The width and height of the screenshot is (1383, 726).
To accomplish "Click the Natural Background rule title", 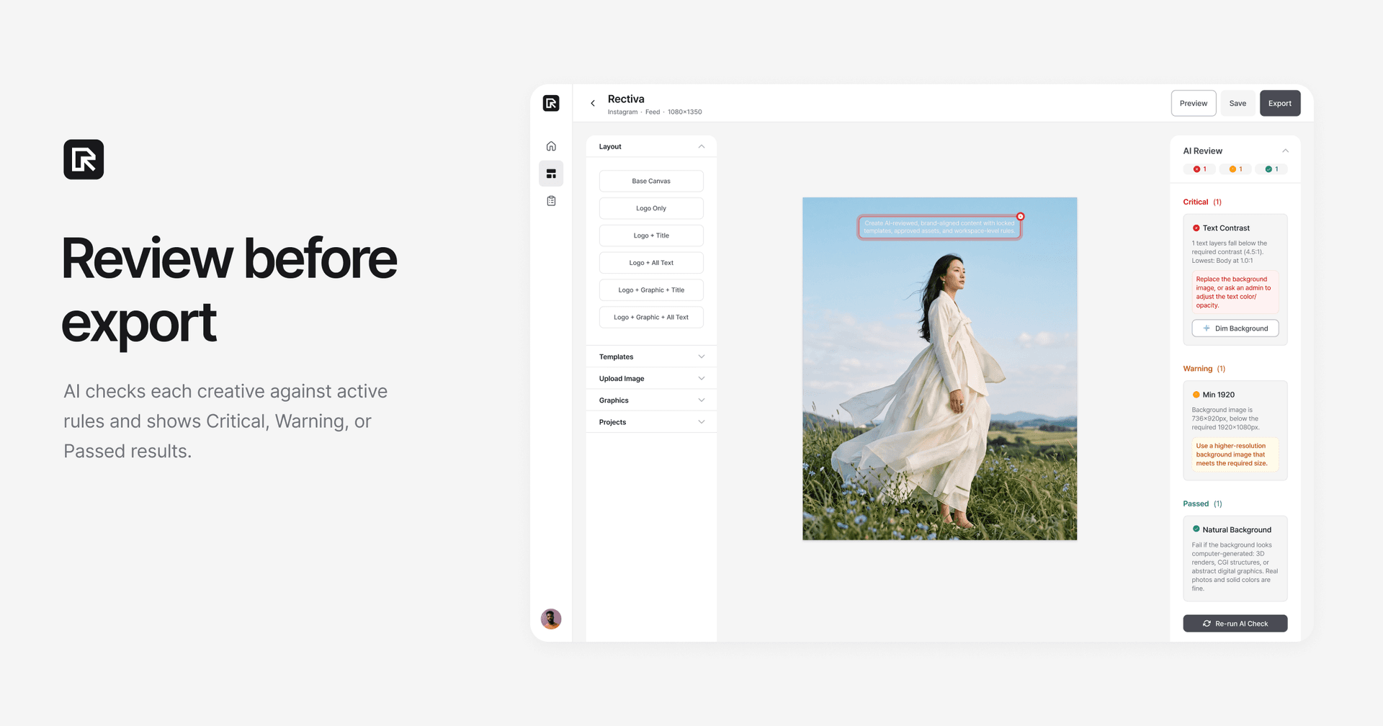I will (x=1237, y=530).
